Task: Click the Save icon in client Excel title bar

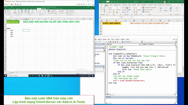Action: point(112,2)
